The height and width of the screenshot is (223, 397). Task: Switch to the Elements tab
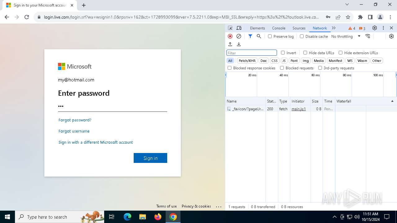click(257, 28)
